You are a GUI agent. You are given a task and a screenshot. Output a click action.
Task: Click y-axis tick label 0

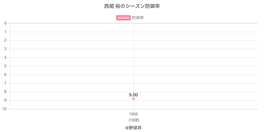coord(6,23)
